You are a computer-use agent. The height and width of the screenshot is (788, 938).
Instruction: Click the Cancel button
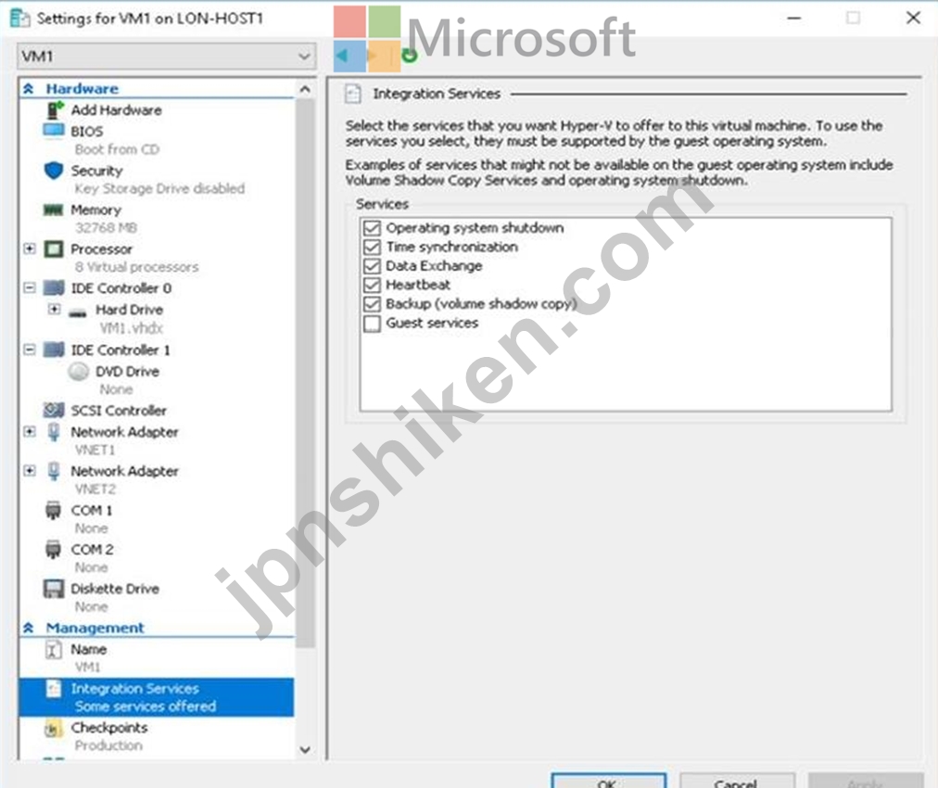pyautogui.click(x=737, y=781)
